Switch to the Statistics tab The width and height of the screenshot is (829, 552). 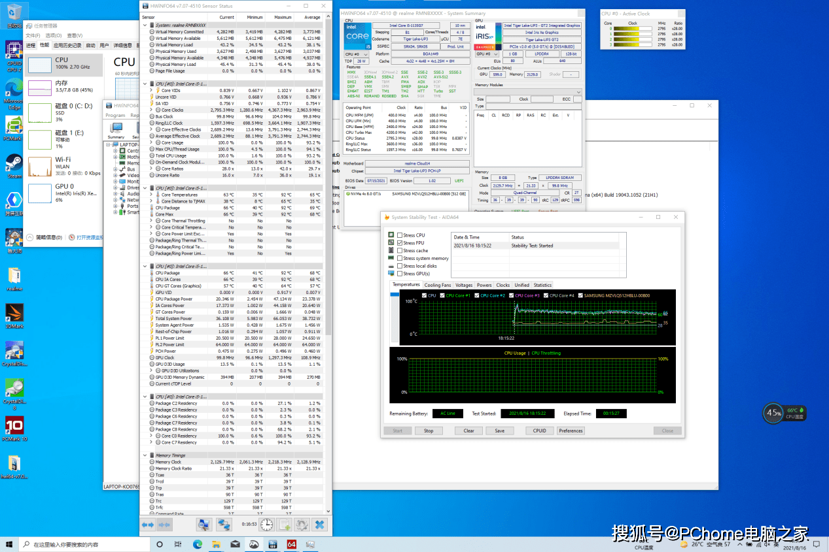click(x=542, y=285)
